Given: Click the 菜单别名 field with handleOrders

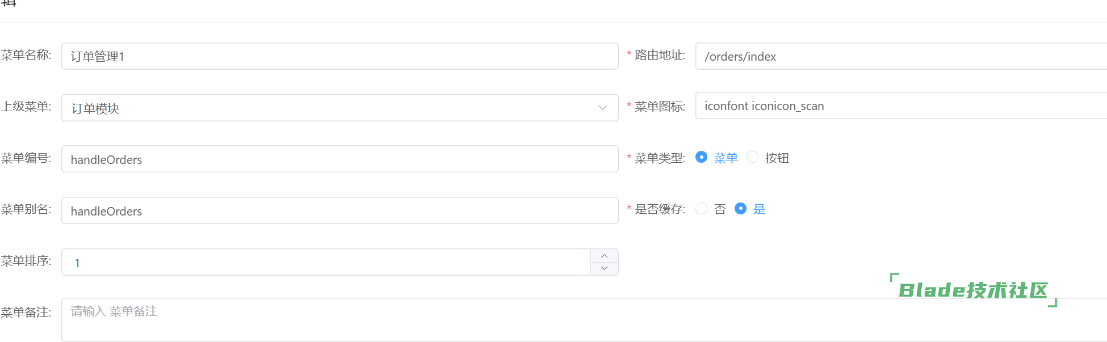Looking at the screenshot, I should click(x=339, y=210).
